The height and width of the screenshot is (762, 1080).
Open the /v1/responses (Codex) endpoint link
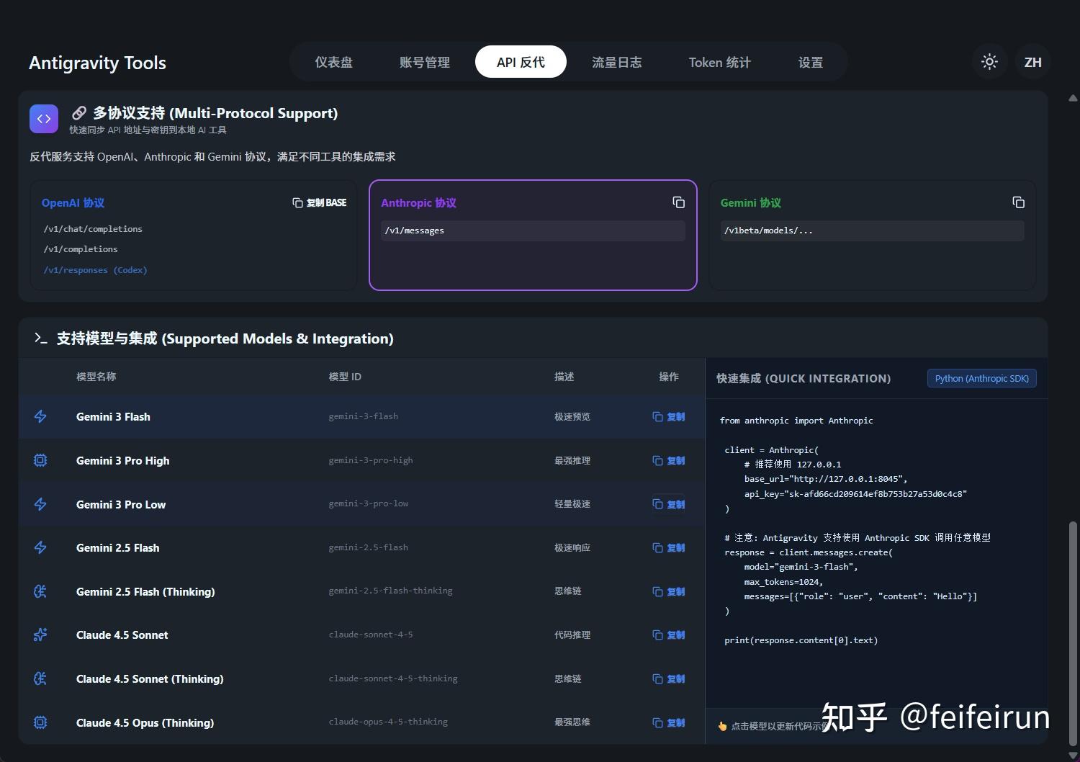pyautogui.click(x=95, y=270)
